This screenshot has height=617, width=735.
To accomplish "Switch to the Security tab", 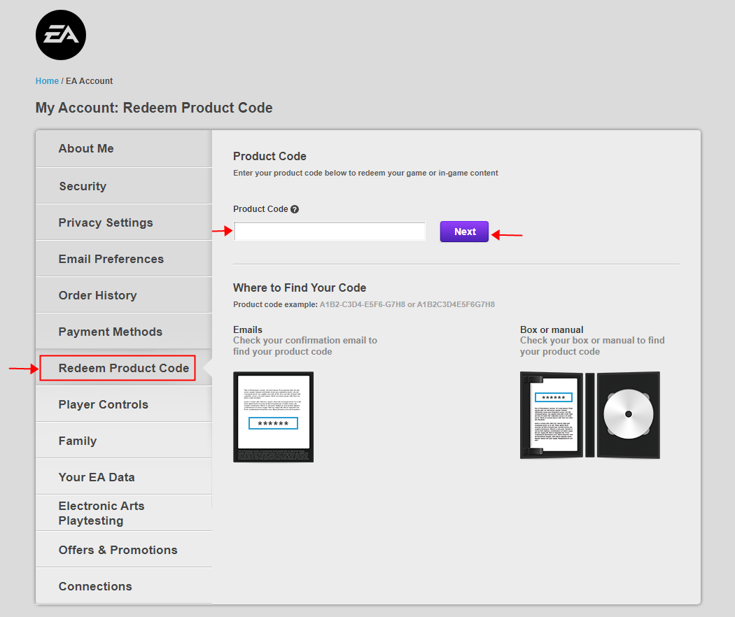I will [124, 186].
